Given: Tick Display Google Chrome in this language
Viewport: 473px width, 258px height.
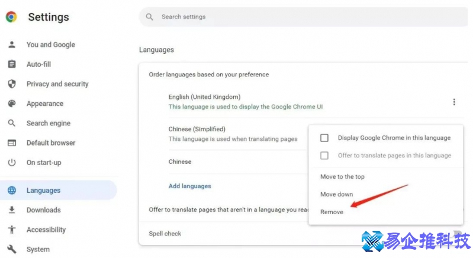Looking at the screenshot, I should [324, 138].
